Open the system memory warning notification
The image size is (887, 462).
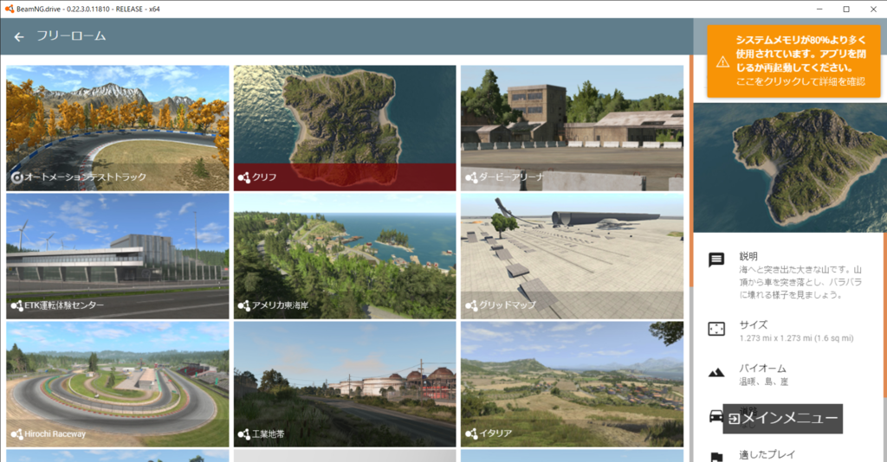tap(793, 61)
